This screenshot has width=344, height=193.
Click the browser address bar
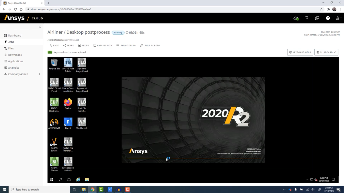172,9
